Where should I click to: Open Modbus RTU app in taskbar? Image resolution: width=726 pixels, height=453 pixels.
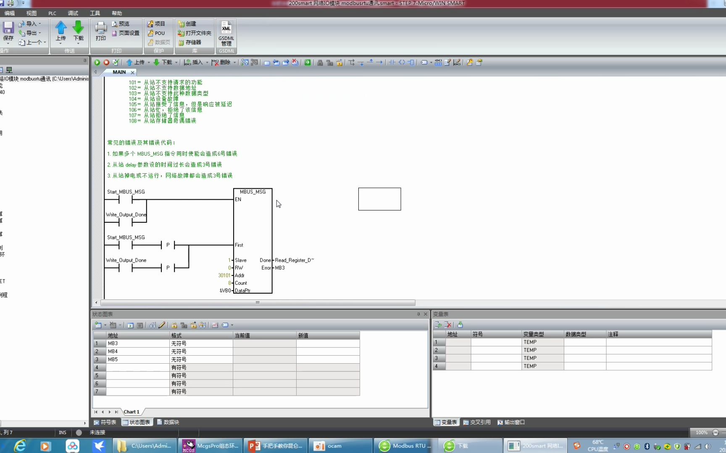click(405, 445)
